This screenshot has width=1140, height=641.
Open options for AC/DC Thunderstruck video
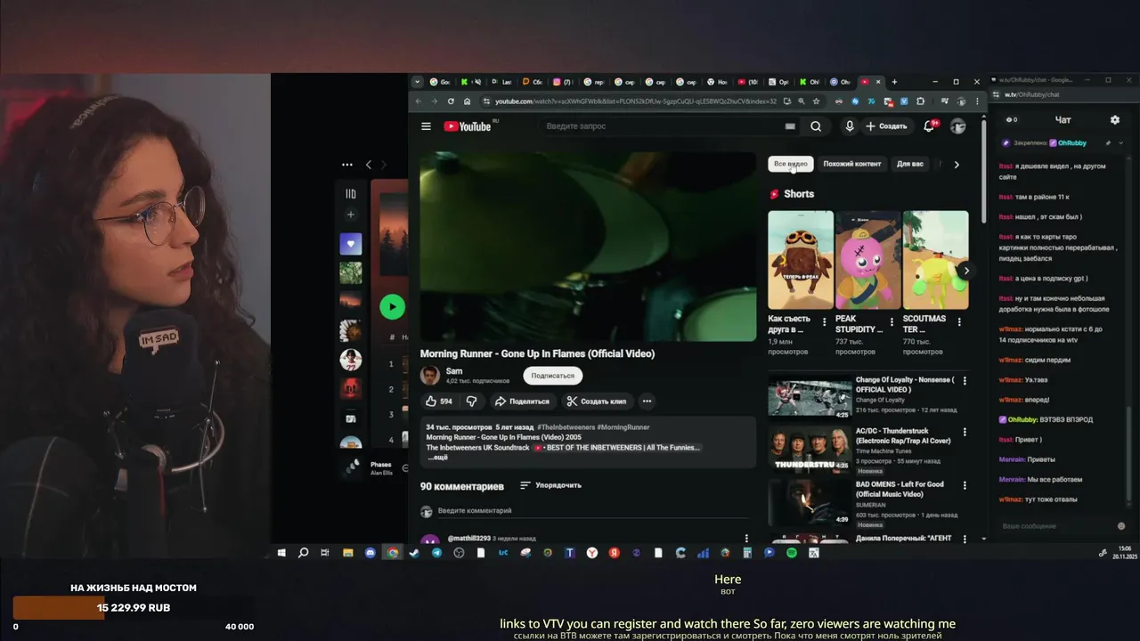pos(965,432)
